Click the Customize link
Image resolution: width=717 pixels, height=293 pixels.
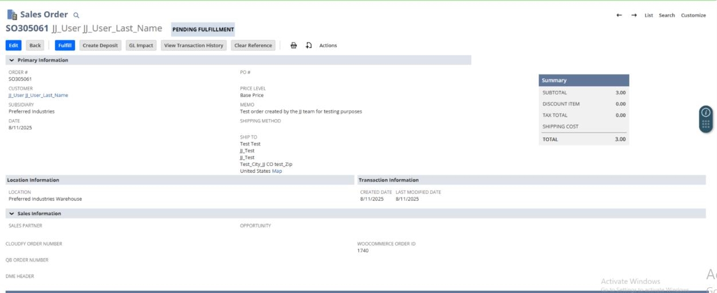coord(693,15)
